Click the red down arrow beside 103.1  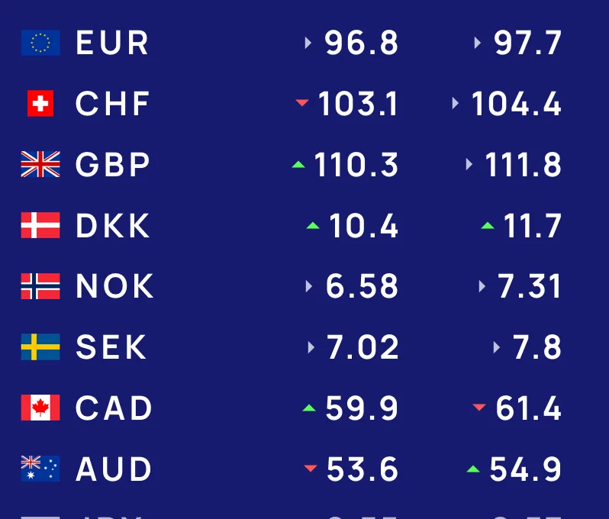302,102
